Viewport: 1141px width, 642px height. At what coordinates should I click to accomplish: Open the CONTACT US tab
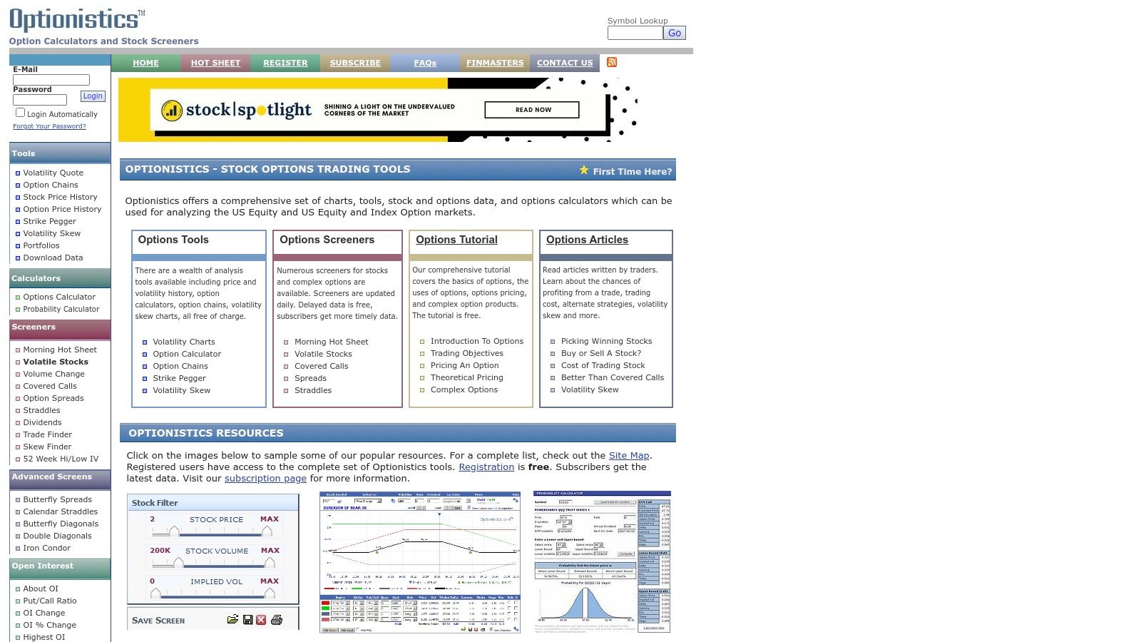coord(565,63)
